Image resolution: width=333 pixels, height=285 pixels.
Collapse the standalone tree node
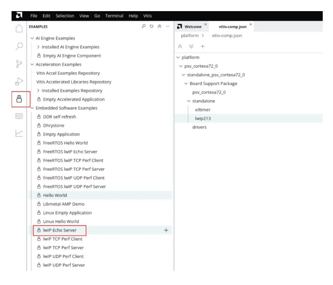point(189,101)
